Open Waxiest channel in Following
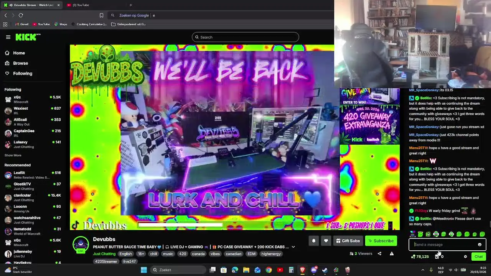491x276 pixels. (x=33, y=110)
